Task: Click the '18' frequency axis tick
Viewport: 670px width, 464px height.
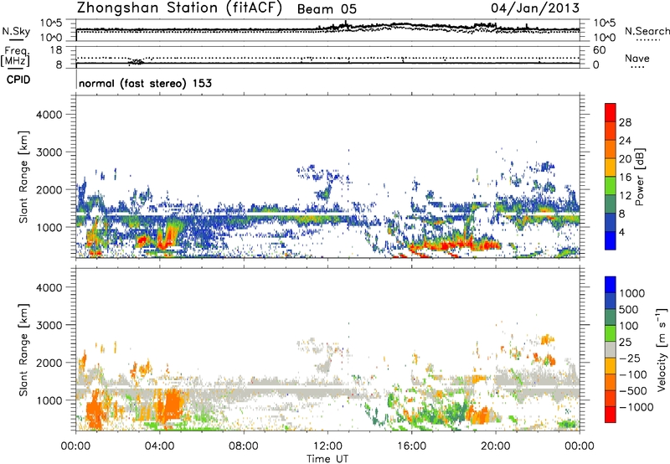Action: [56, 50]
